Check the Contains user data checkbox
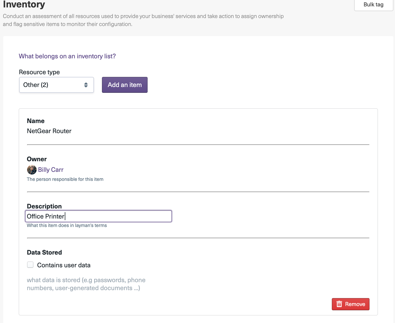This screenshot has height=323, width=395. point(30,265)
